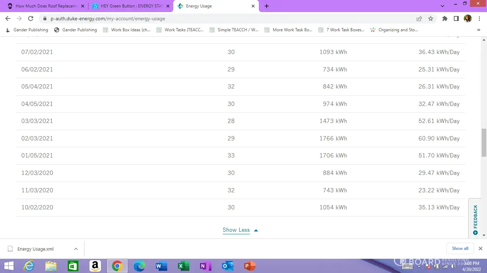Reload the Duke Energy usage page
Screen dimensions: 487x273
(x=31, y=18)
